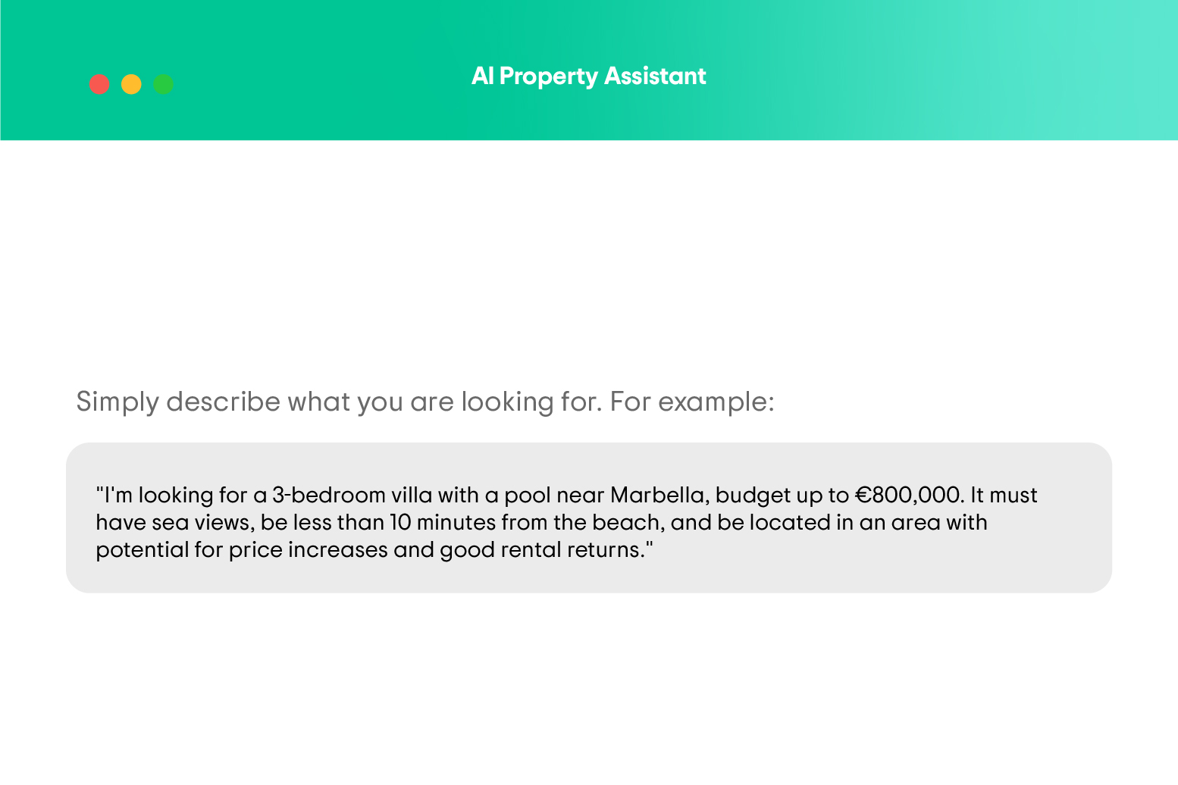Viewport: 1178px width, 785px height.
Task: Click the word "Simply" in the instruction
Action: [117, 402]
